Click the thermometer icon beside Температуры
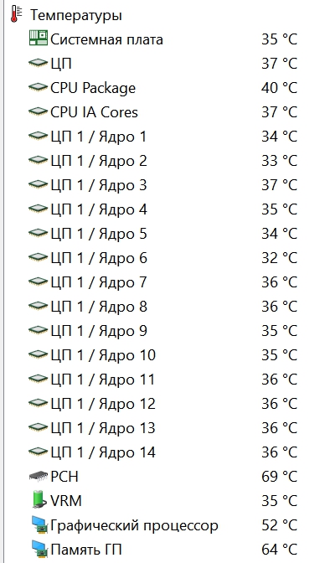This screenshot has height=563, width=330. (16, 14)
